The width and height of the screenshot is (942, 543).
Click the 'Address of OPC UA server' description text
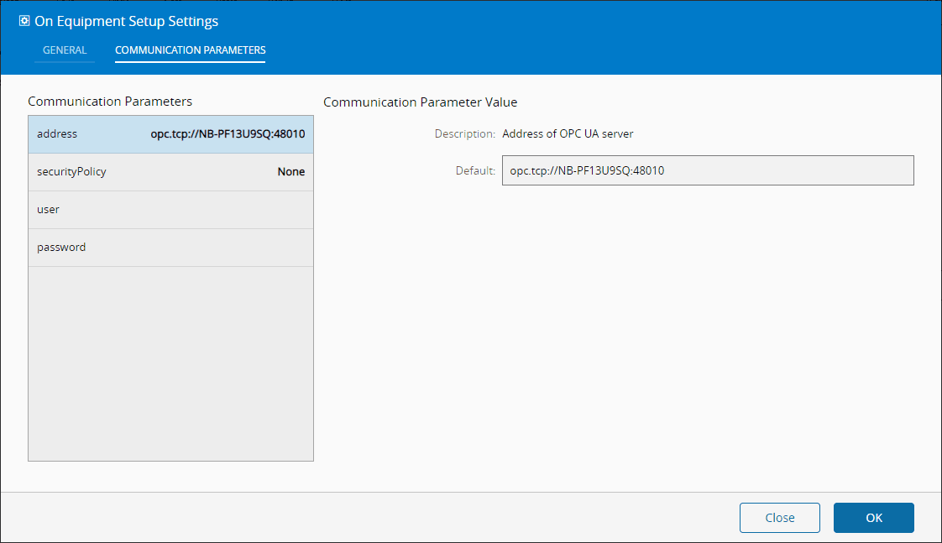pyautogui.click(x=568, y=133)
